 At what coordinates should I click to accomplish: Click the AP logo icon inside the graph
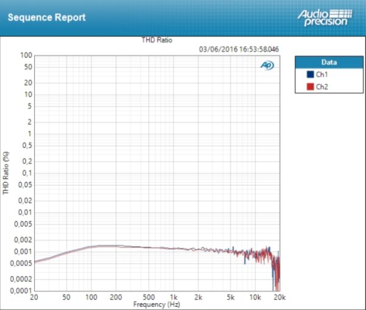(x=267, y=65)
